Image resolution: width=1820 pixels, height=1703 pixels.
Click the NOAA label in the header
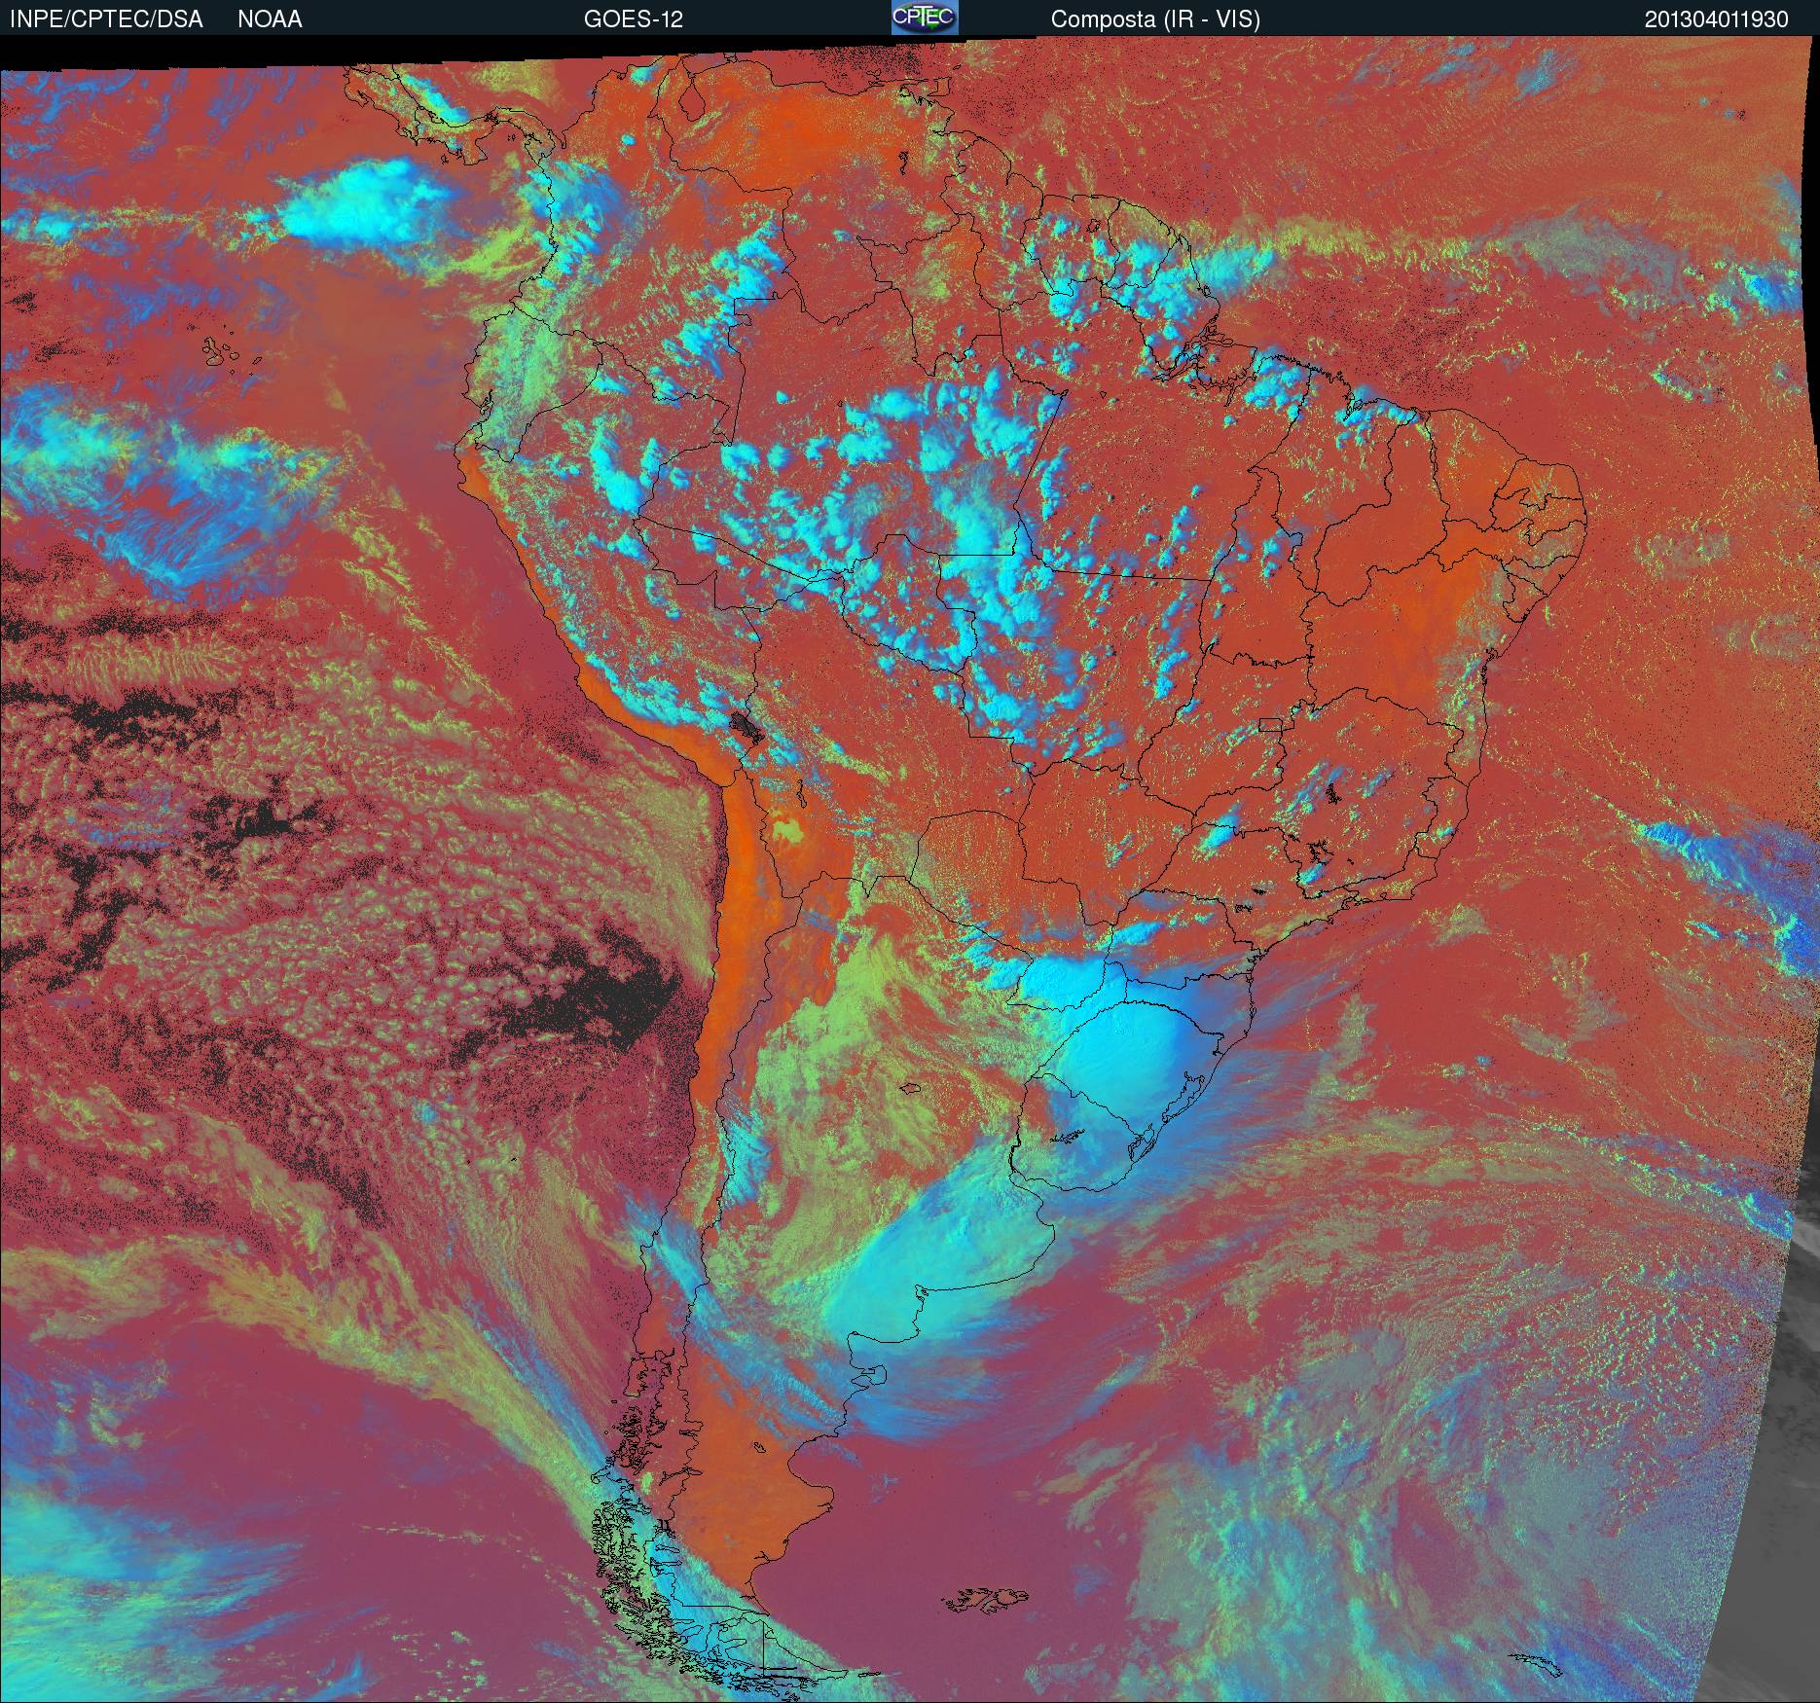[x=270, y=19]
